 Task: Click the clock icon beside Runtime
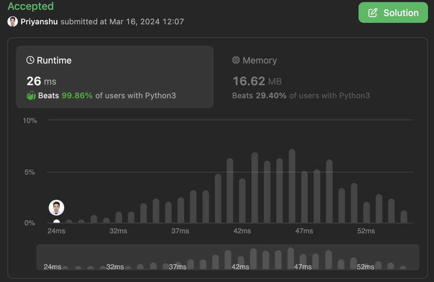coord(30,60)
